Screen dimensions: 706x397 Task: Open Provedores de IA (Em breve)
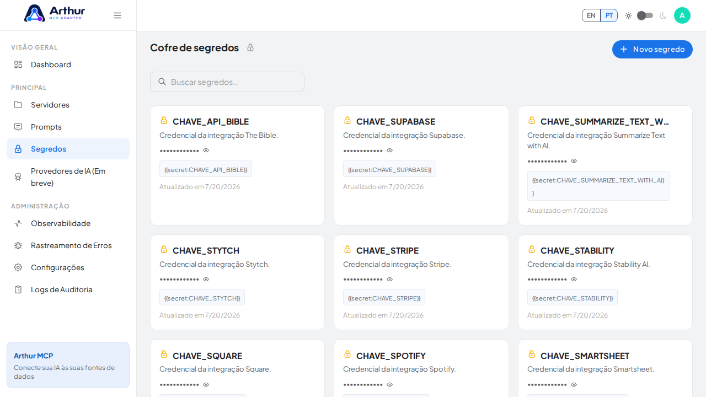click(x=68, y=177)
